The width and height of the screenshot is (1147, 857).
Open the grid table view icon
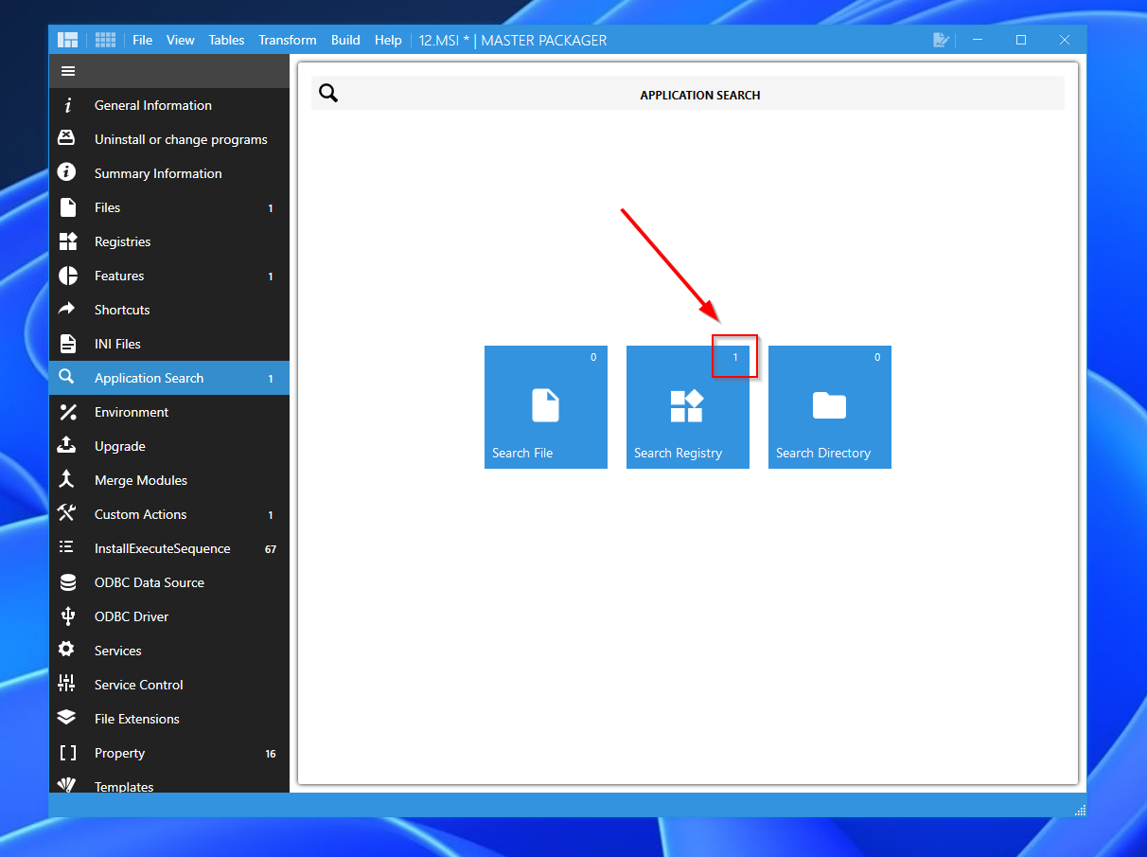105,40
